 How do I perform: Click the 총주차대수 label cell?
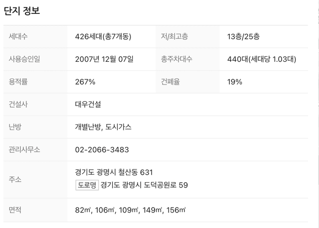(187, 59)
